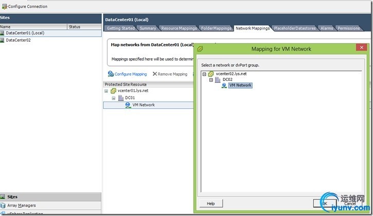
Task: Sort by the Status column header
Action: (84, 27)
